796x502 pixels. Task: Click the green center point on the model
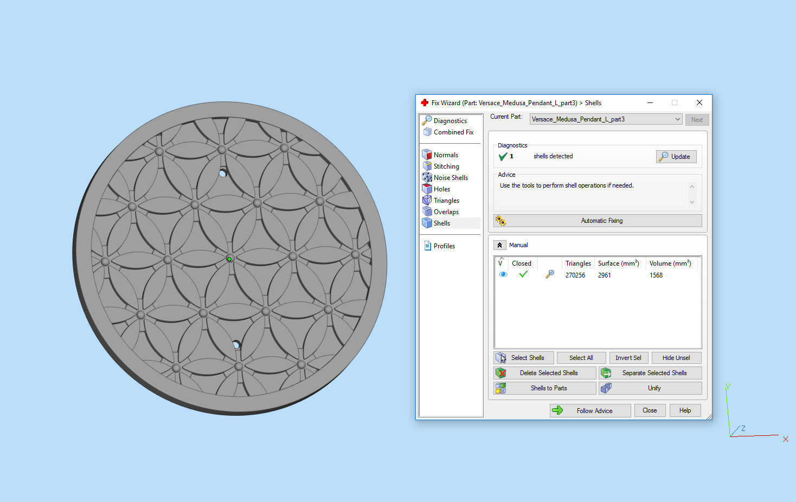pos(229,259)
